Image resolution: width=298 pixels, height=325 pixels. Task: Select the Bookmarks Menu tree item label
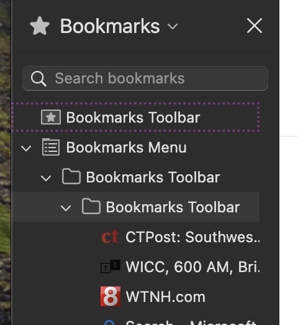[x=126, y=148]
